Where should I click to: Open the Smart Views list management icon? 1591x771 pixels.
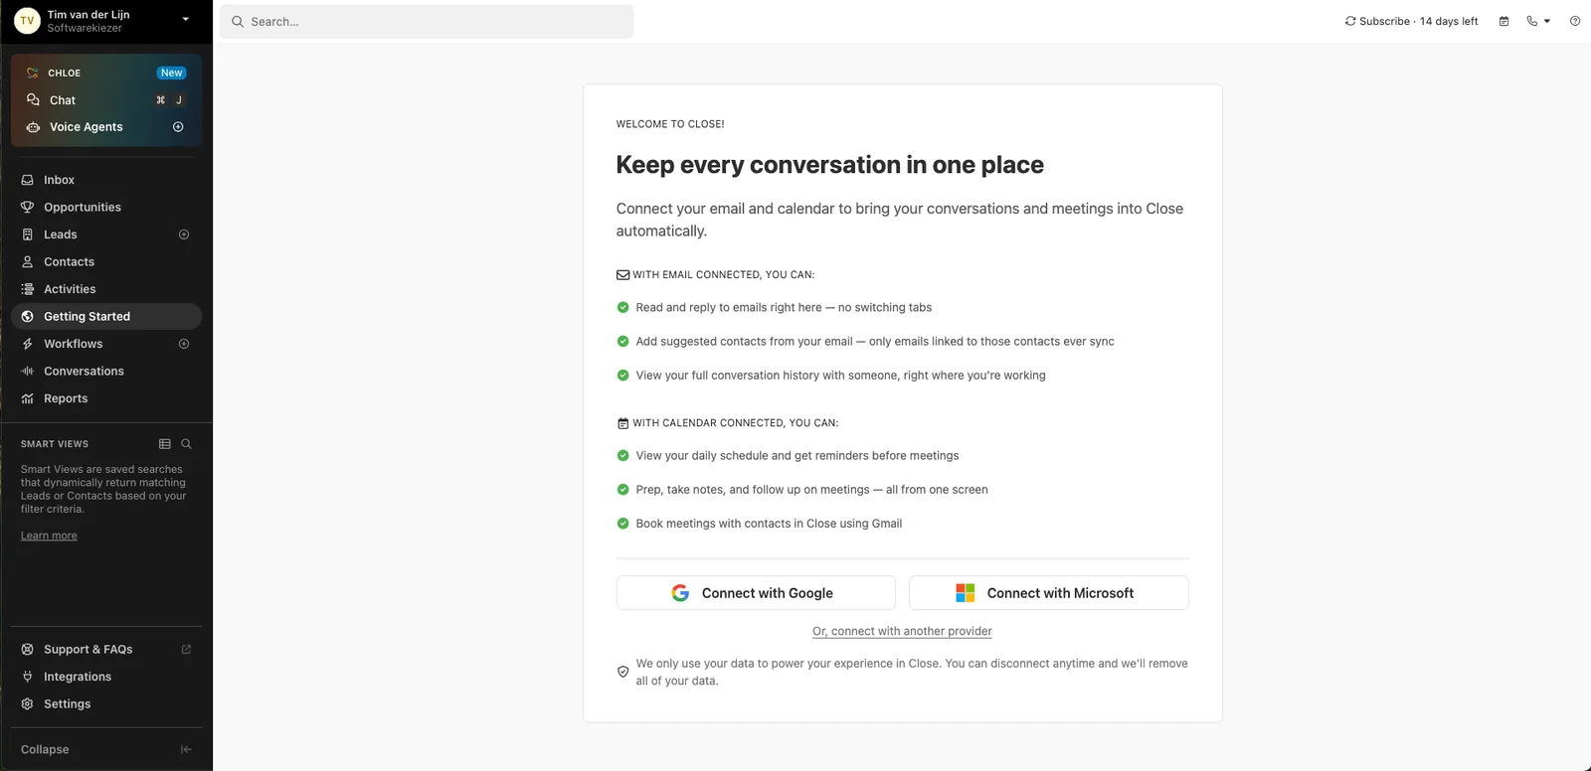pos(165,444)
